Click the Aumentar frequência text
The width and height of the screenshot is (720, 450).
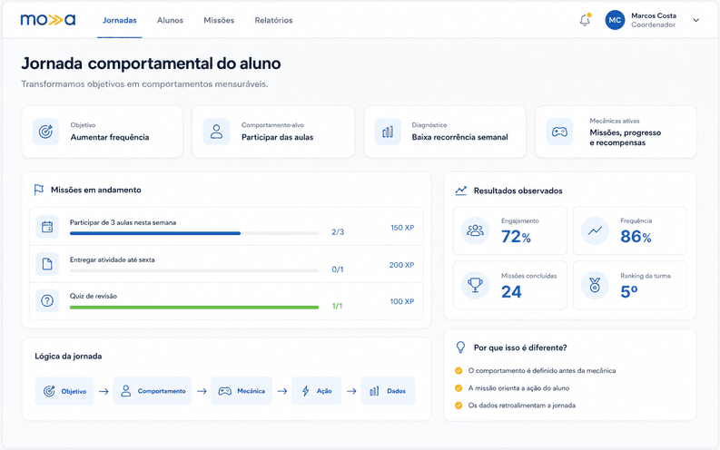110,137
